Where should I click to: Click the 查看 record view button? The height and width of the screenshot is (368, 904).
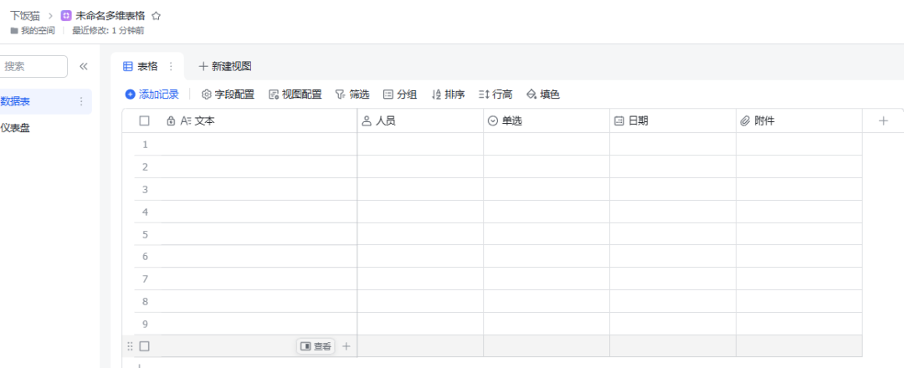coord(316,346)
